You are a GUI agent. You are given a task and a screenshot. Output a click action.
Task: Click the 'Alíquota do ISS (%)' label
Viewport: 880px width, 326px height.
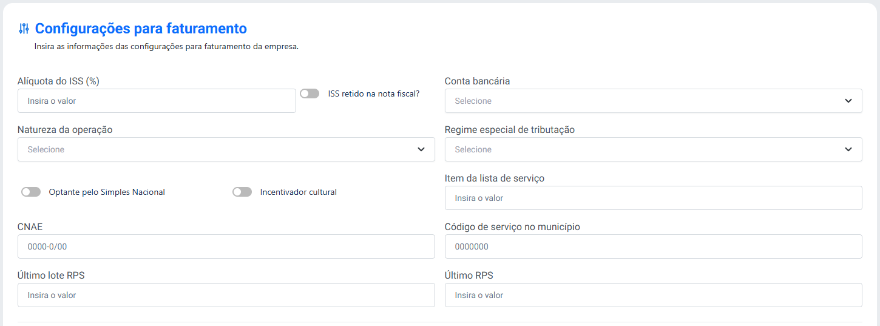tap(58, 81)
